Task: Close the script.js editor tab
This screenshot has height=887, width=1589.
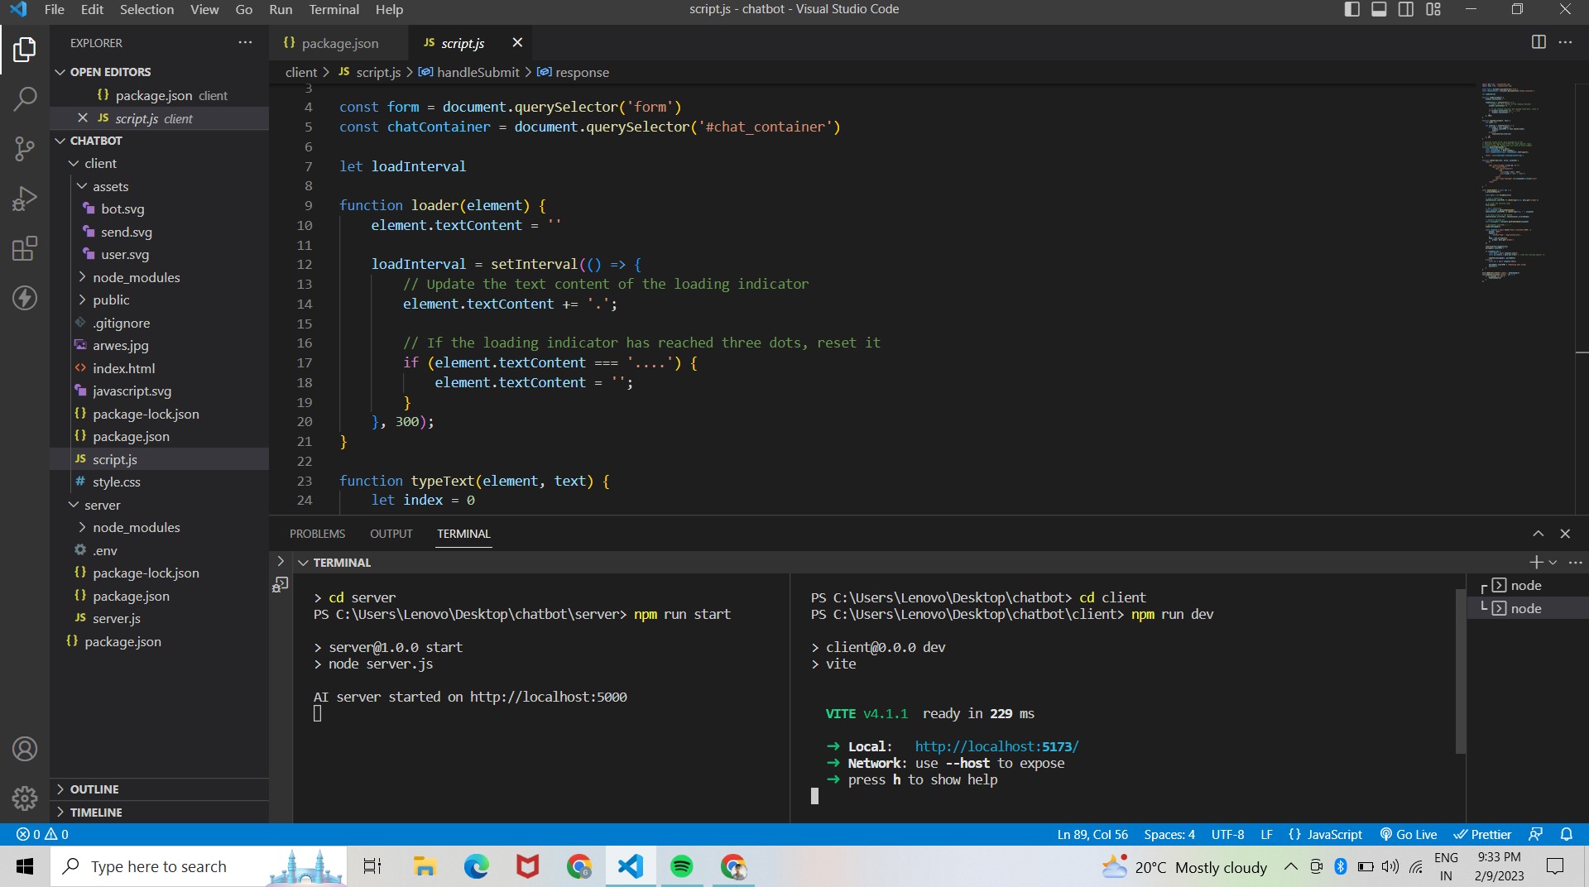Action: point(517,42)
